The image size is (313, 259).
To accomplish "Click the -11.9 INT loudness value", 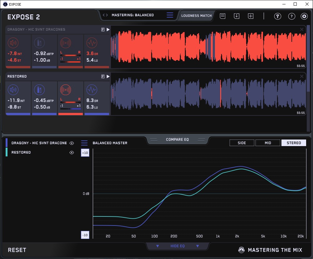I will [16, 100].
